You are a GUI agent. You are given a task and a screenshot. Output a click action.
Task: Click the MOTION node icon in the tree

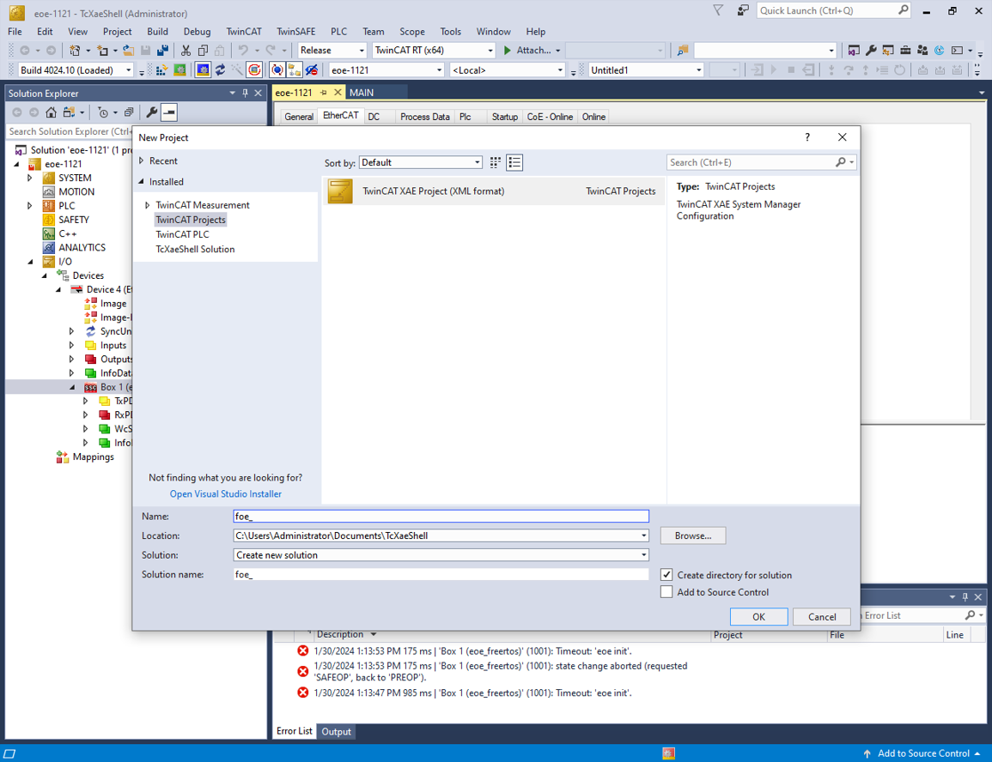pyautogui.click(x=48, y=192)
